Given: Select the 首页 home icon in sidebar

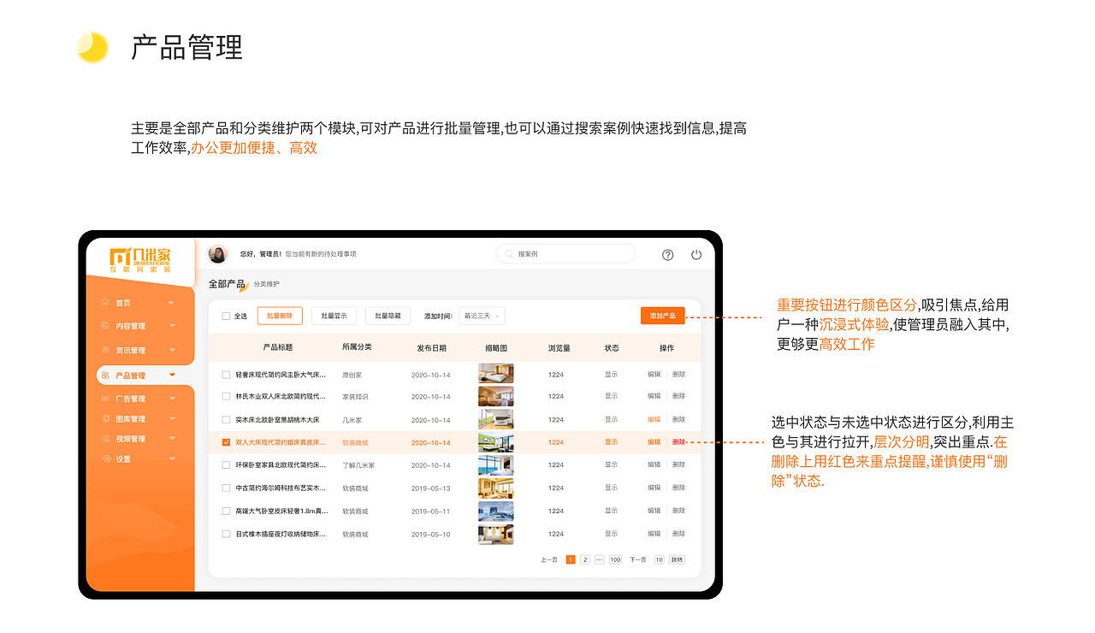Looking at the screenshot, I should tap(107, 302).
